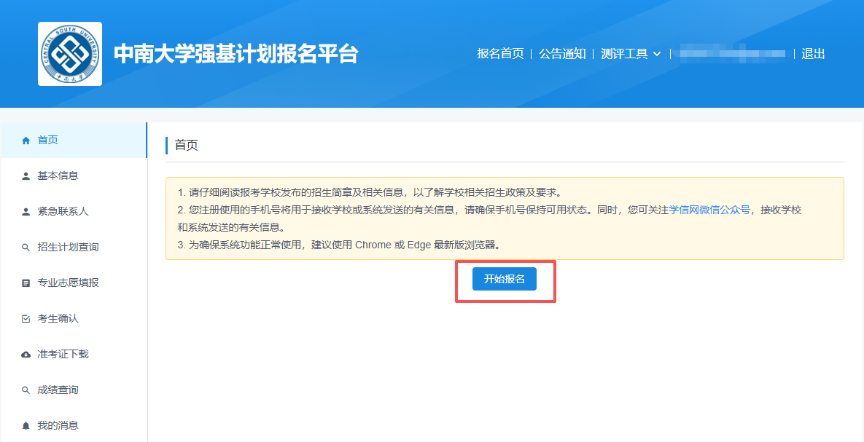Screen dimensions: 864x442
Task: Select 专业志愿填报 in the sidebar
Action: [x=68, y=283]
